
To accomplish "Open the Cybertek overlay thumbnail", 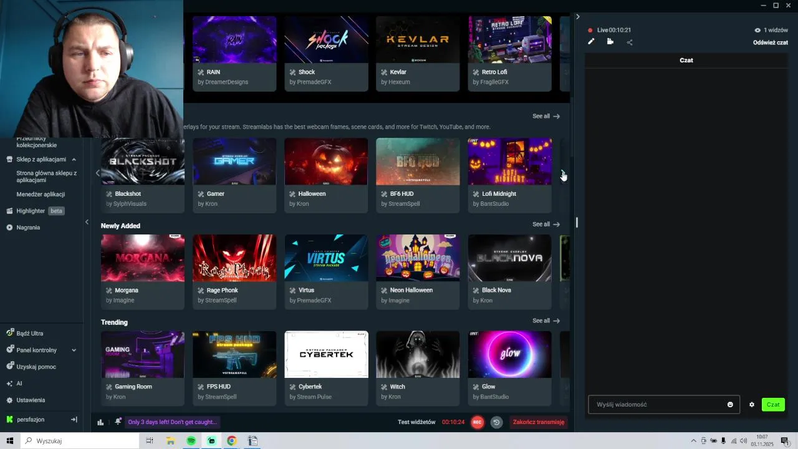I will (x=326, y=354).
